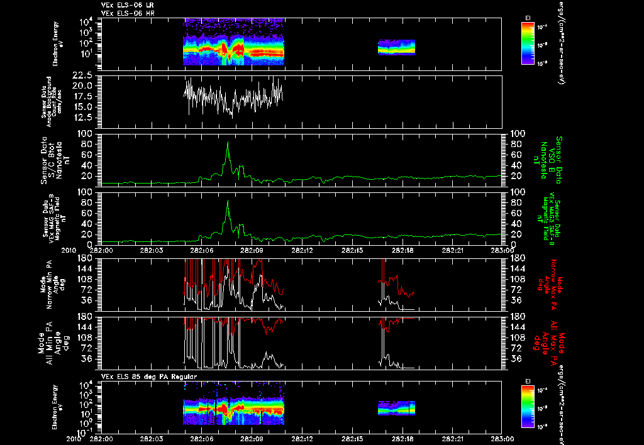The height and width of the screenshot is (445, 644).
Task: Click the rainbow color bar beside the ELS-06 spectrogram
Action: (528, 43)
